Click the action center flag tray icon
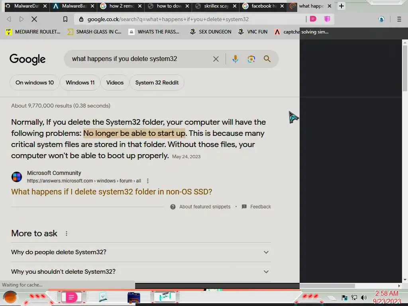The image size is (408, 306). pyautogui.click(x=345, y=297)
